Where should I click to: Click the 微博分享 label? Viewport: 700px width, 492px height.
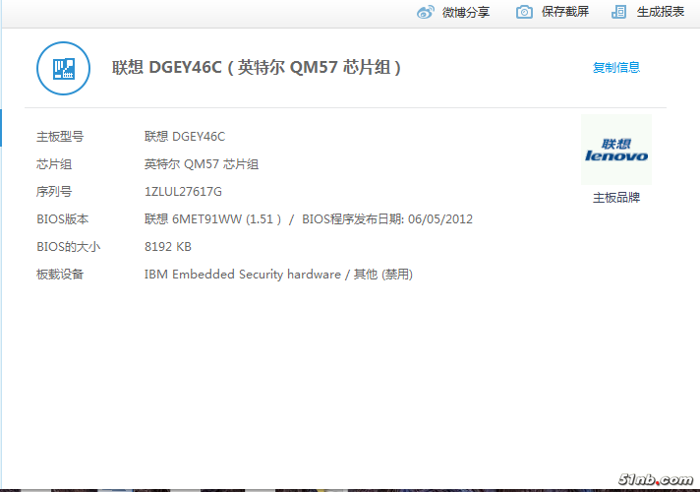click(x=466, y=12)
